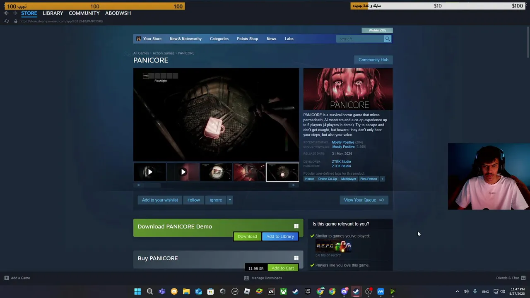The height and width of the screenshot is (298, 530).
Task: Click the First-Person tag
Action: click(369, 179)
